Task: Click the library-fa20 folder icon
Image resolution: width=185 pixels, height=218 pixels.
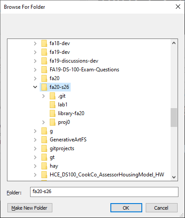Action: coord(52,113)
